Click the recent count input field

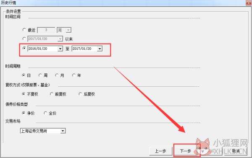46,30
